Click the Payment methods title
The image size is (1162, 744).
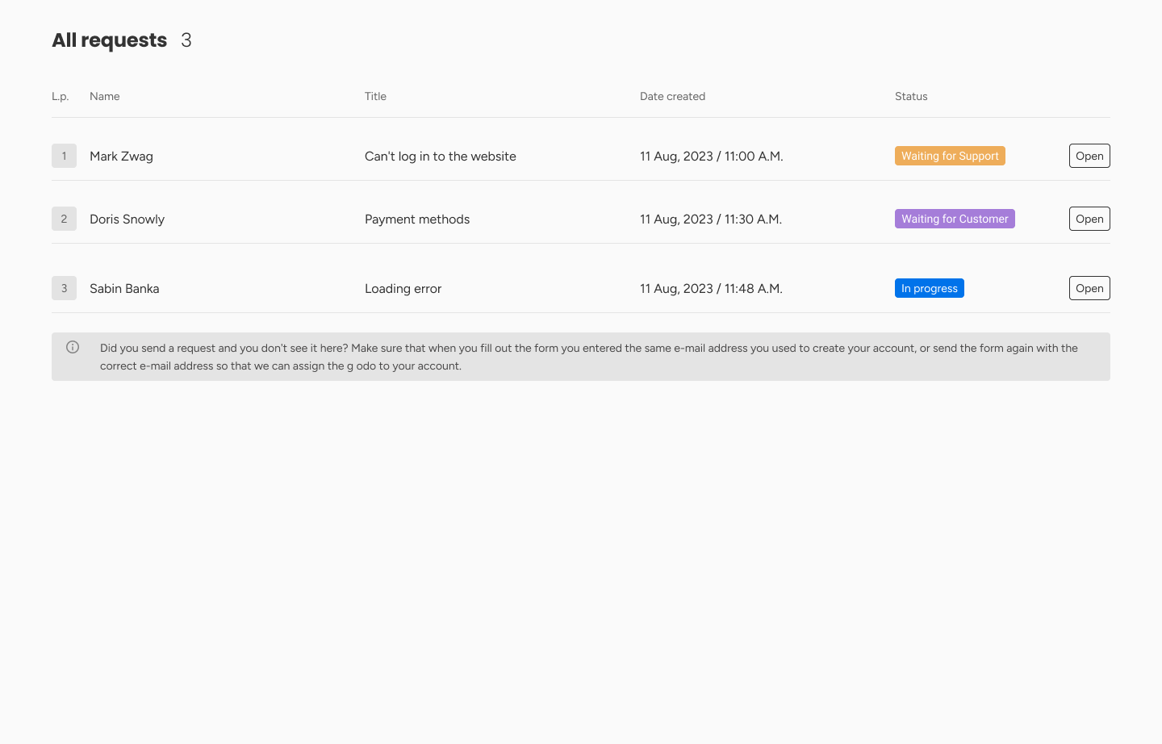417,219
